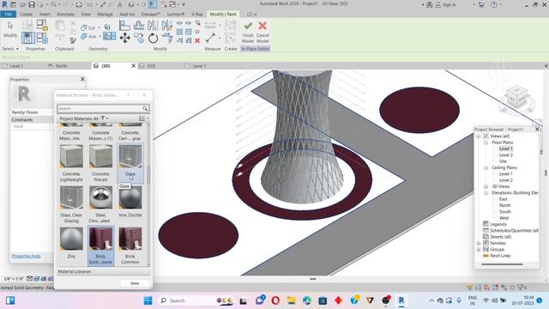Open Windows Start menu
Screen dimensions: 549x309
[148, 300]
